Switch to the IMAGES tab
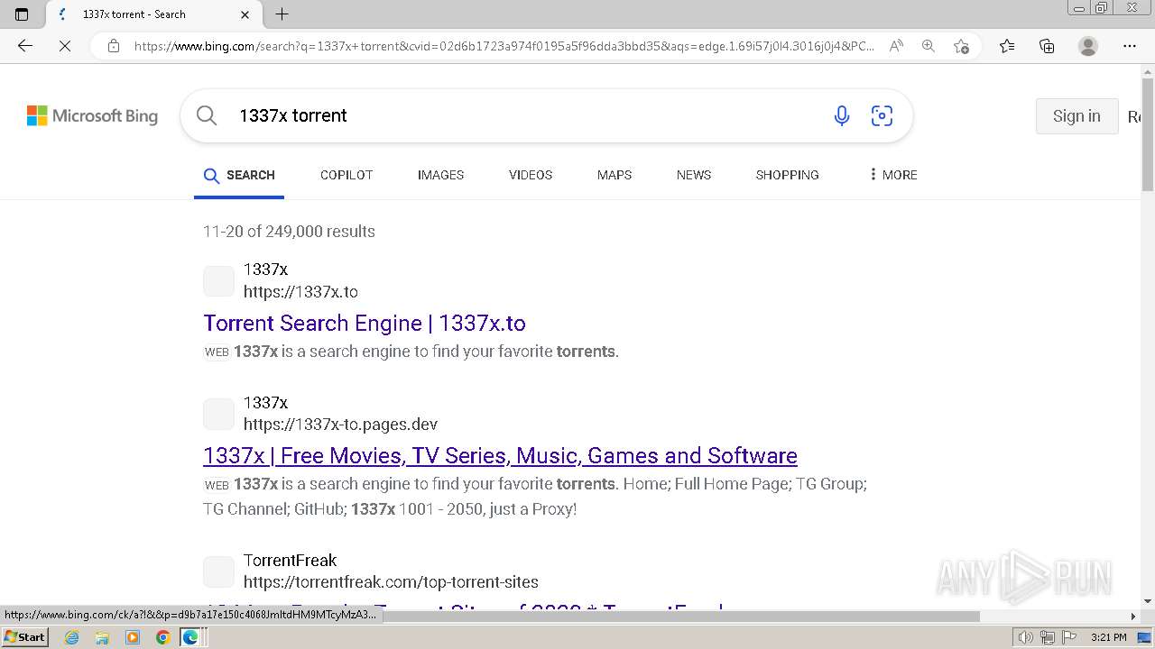The image size is (1155, 649). pyautogui.click(x=440, y=175)
